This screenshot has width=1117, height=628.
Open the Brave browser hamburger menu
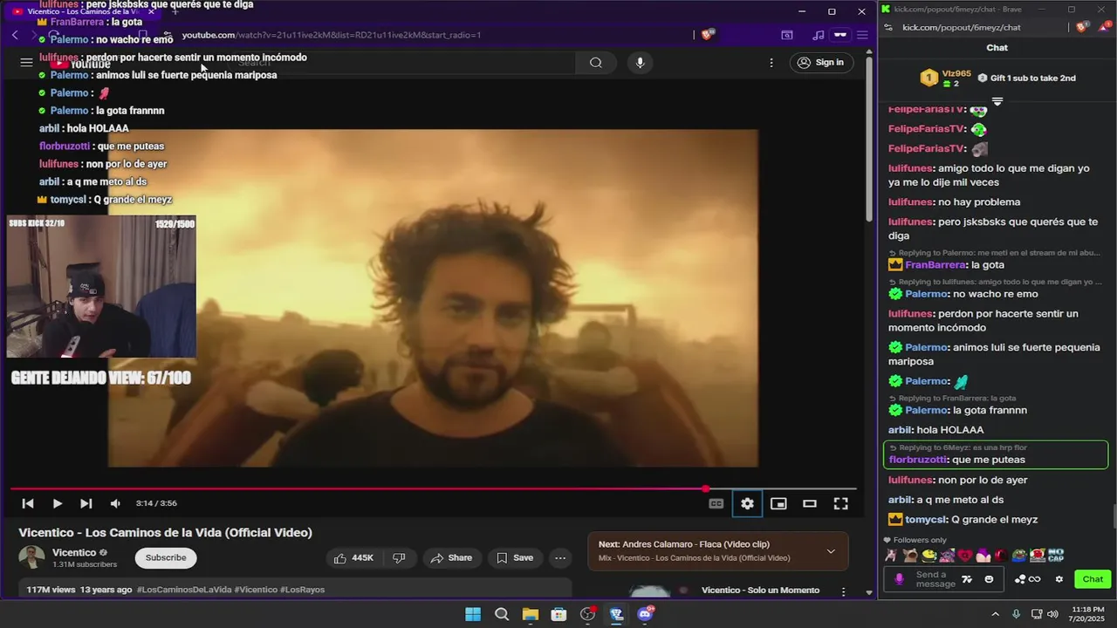(862, 35)
